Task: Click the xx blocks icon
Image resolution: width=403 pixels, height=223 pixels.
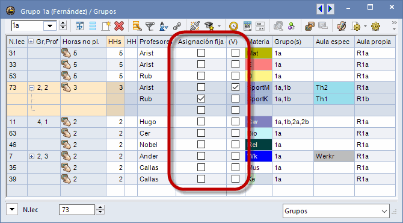Action: [260, 26]
